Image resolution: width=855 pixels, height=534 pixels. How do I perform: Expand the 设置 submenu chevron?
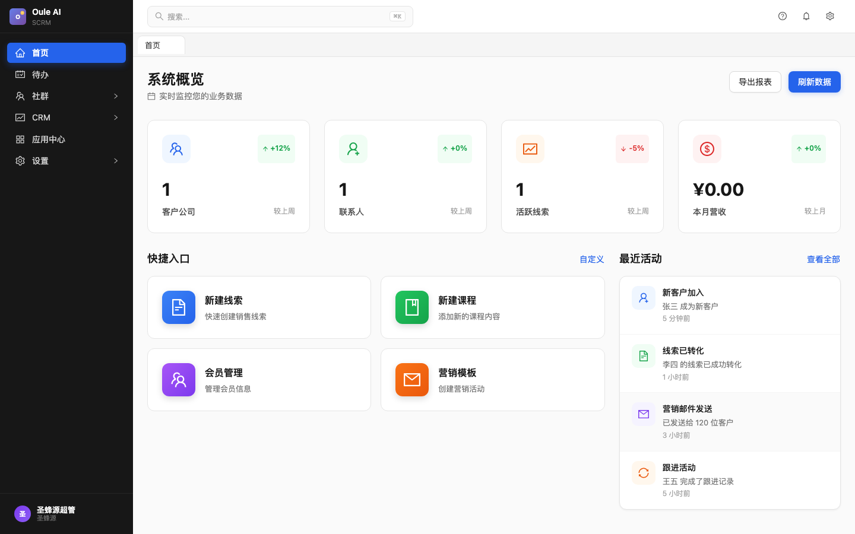tap(116, 161)
